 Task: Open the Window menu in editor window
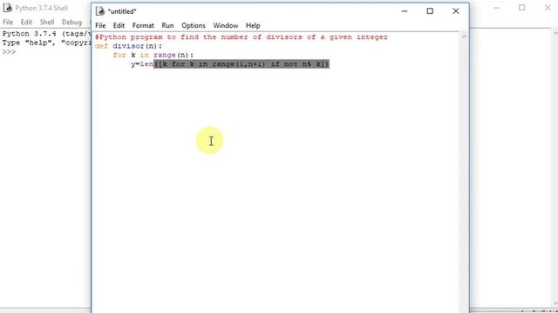225,25
